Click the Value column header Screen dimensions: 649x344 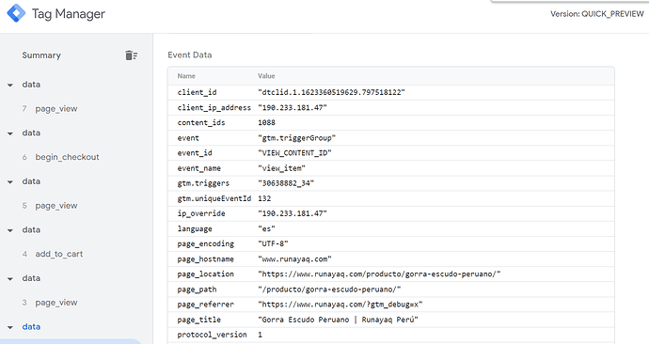(x=266, y=76)
